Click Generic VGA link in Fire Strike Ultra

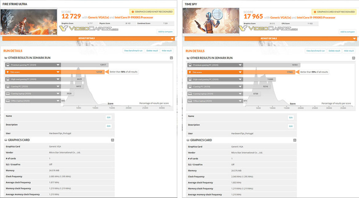99,17
